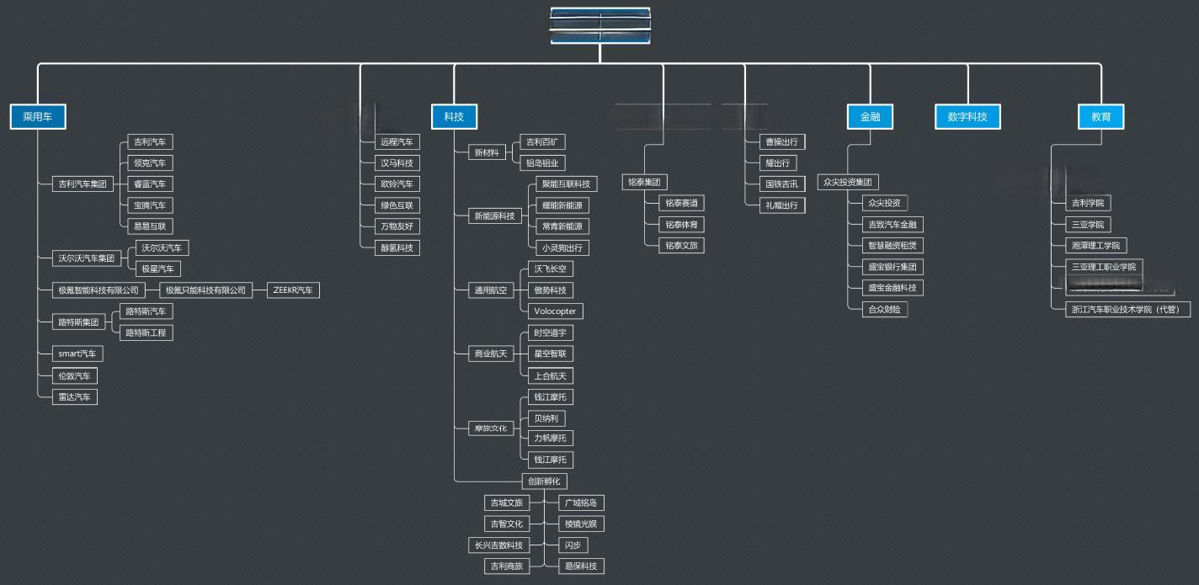Select the 创新孵化 node

coord(544,481)
